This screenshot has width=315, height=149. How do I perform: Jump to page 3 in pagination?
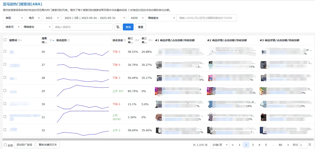[253, 145]
